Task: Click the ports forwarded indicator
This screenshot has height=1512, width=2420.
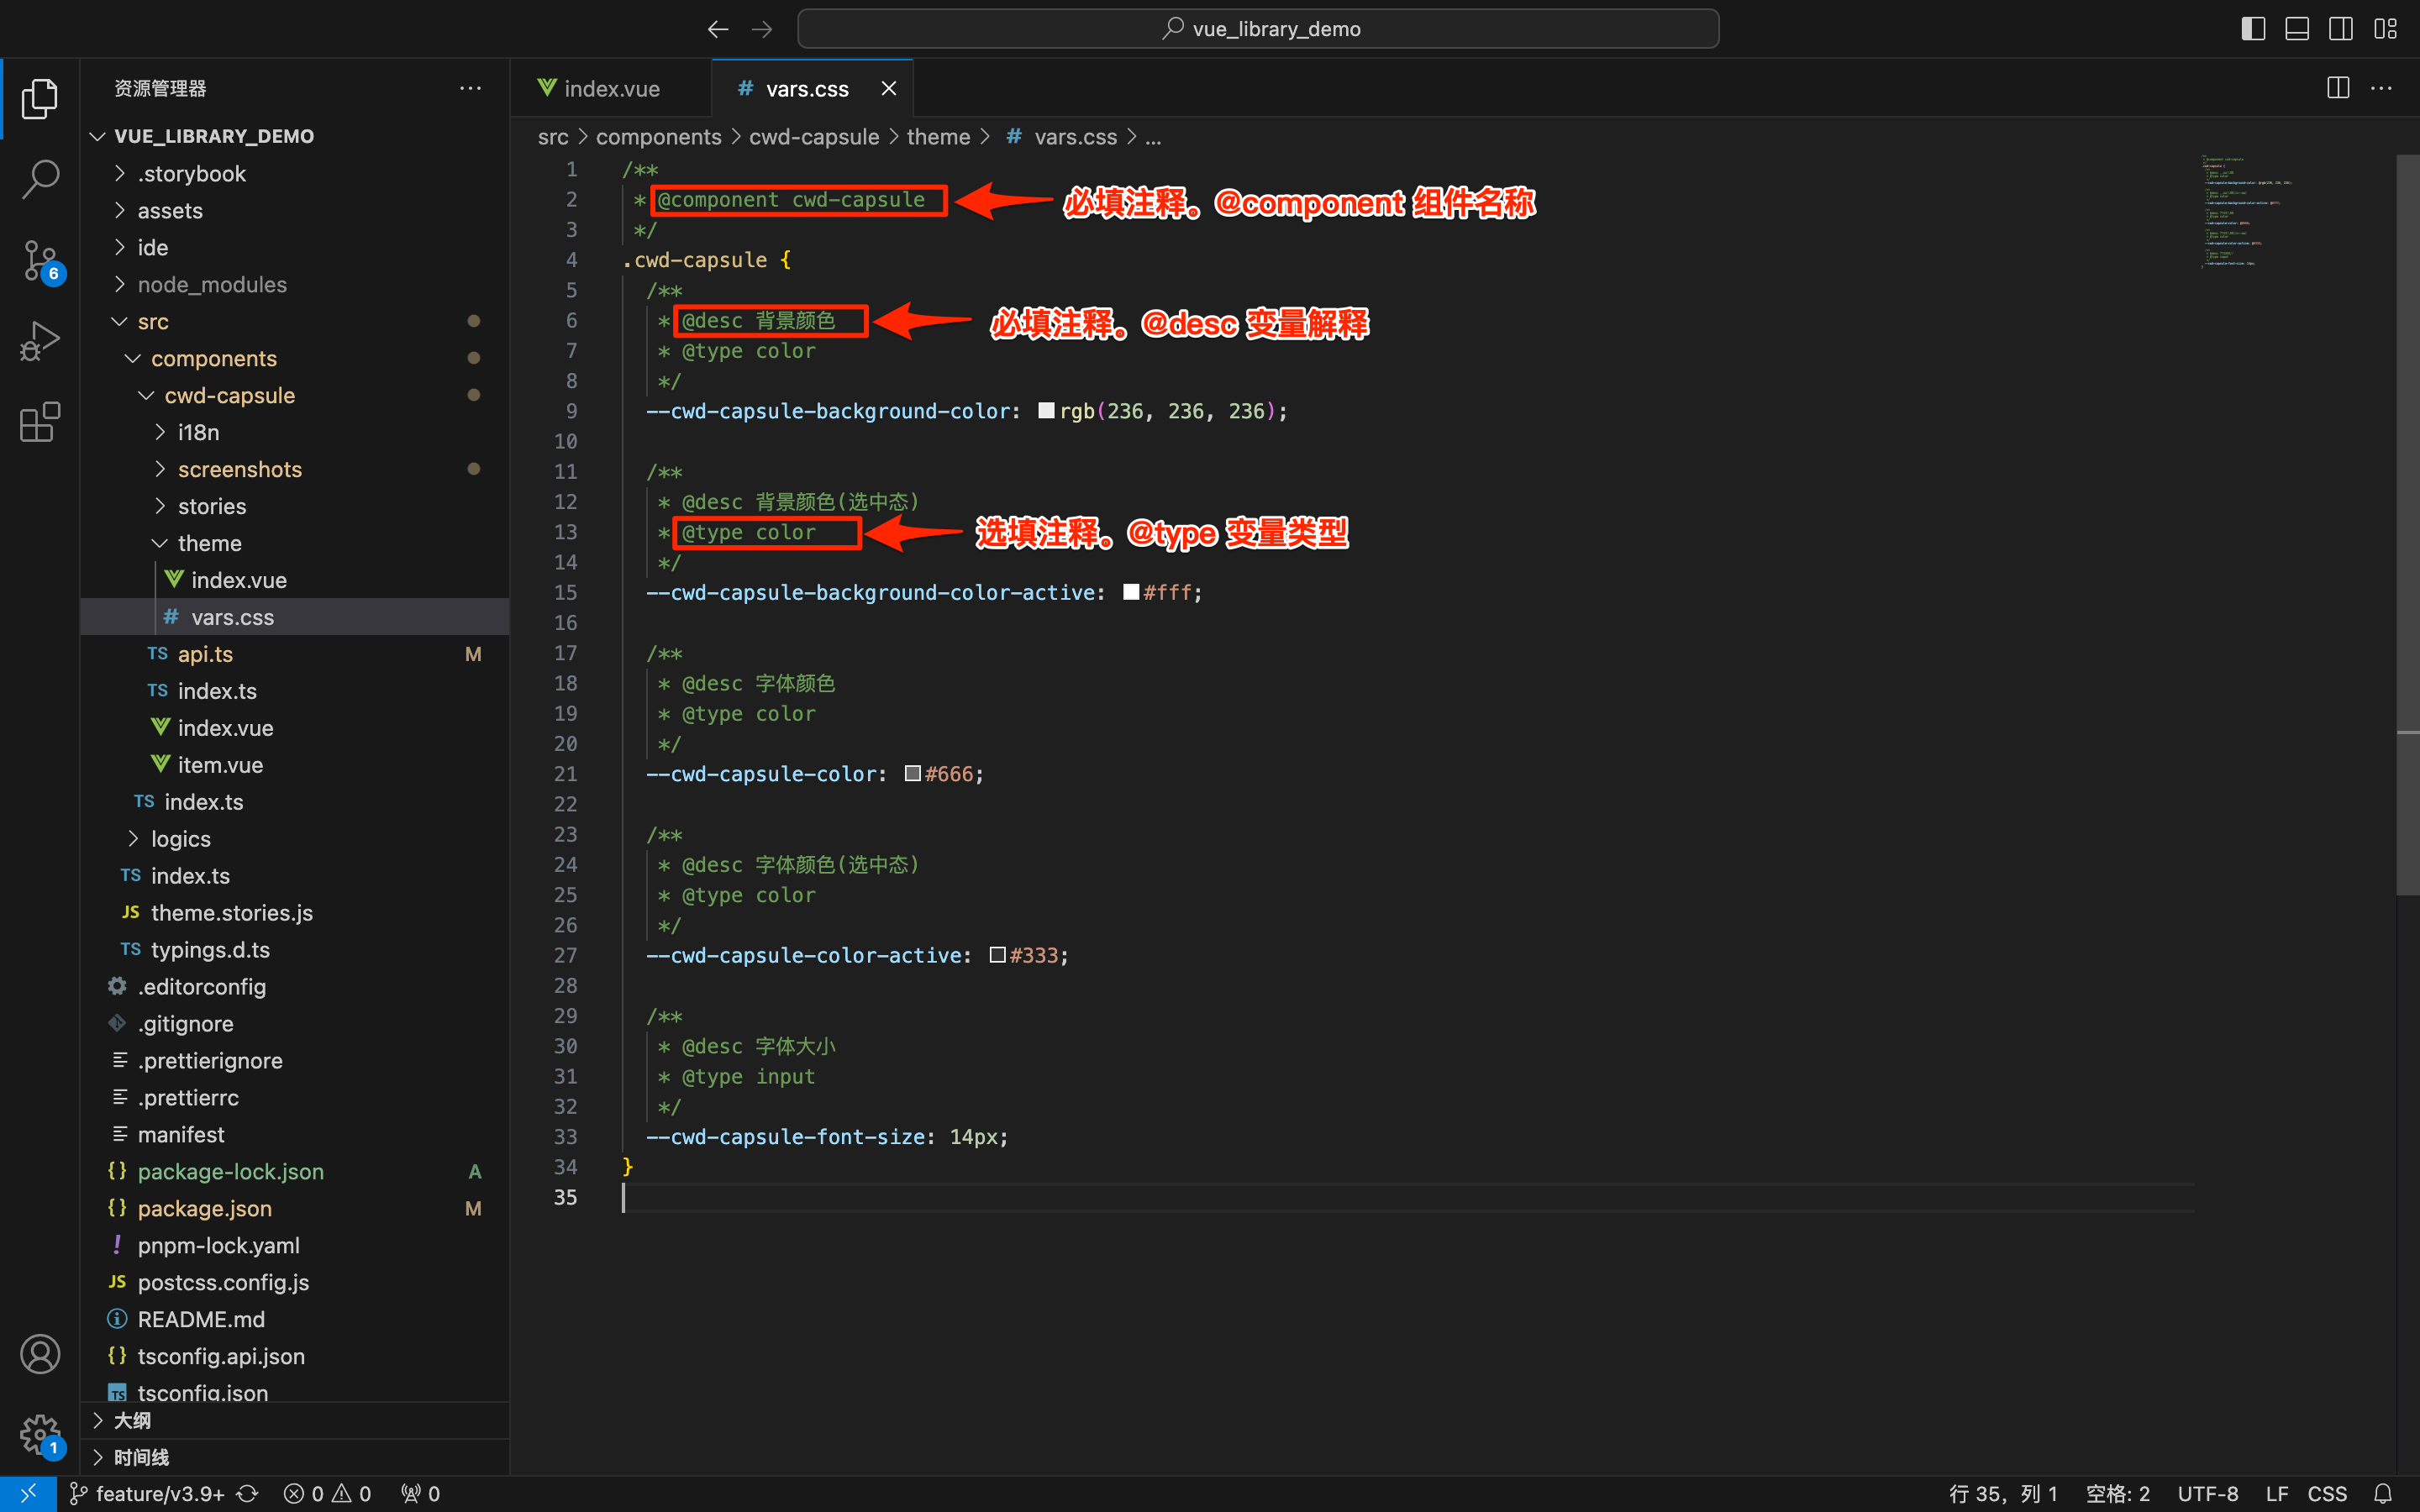Action: (420, 1494)
